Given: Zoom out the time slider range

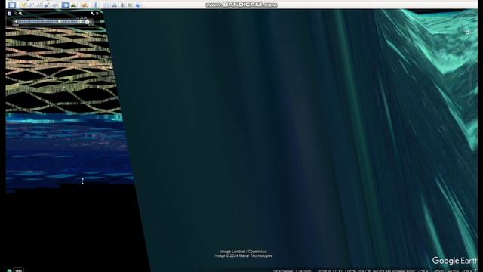Looking at the screenshot, I should [15, 14].
